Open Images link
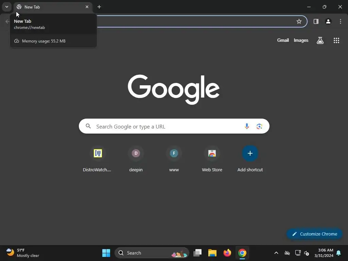348x261 pixels. tap(301, 40)
